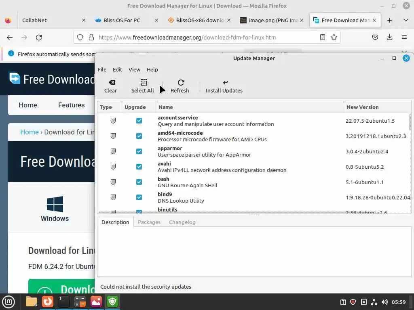Click the security shield icon for bash
Screen dimensions: 414x310
click(x=113, y=182)
